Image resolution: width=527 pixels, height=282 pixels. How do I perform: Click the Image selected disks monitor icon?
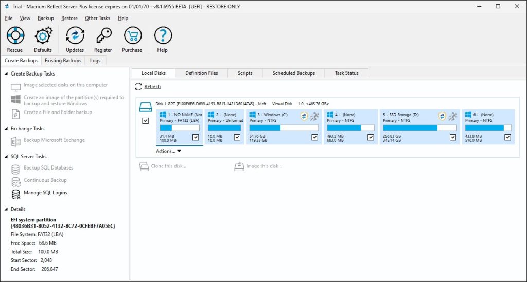click(16, 87)
